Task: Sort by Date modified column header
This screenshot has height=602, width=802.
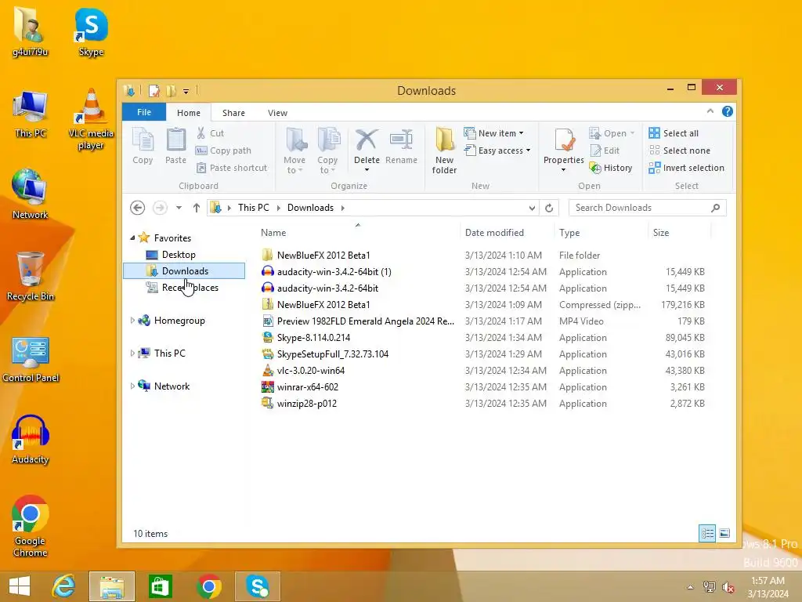Action: pyautogui.click(x=508, y=232)
